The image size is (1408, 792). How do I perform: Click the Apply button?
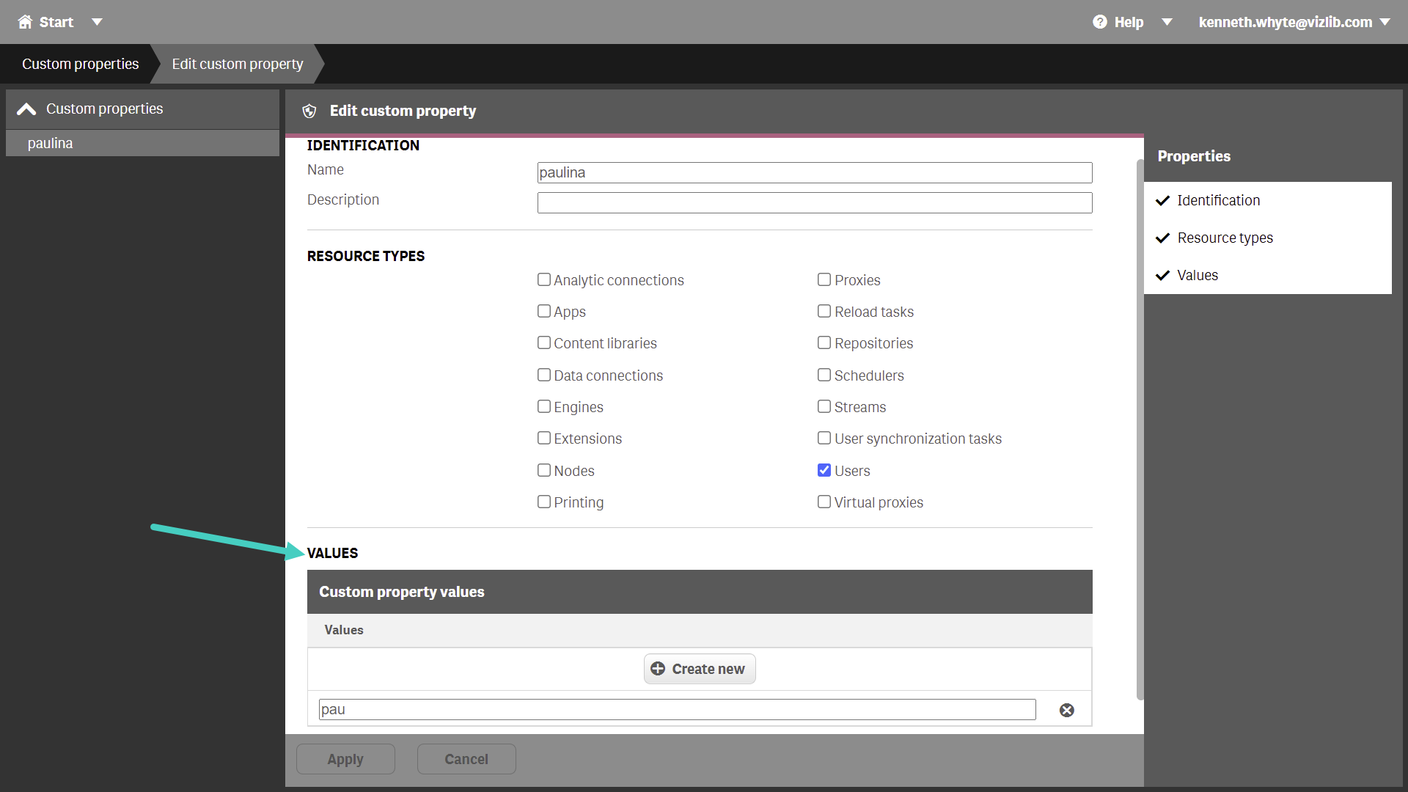pyautogui.click(x=345, y=759)
